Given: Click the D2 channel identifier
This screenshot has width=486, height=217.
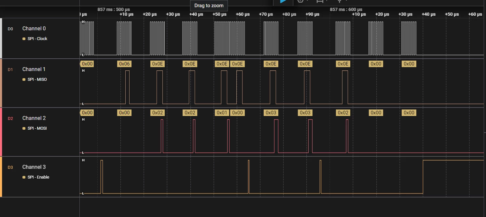Looking at the screenshot, I should click(x=10, y=119).
